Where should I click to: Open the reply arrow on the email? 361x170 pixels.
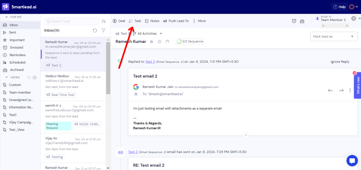click(x=330, y=90)
